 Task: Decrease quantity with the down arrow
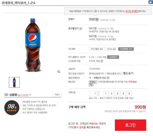click(x=98, y=95)
